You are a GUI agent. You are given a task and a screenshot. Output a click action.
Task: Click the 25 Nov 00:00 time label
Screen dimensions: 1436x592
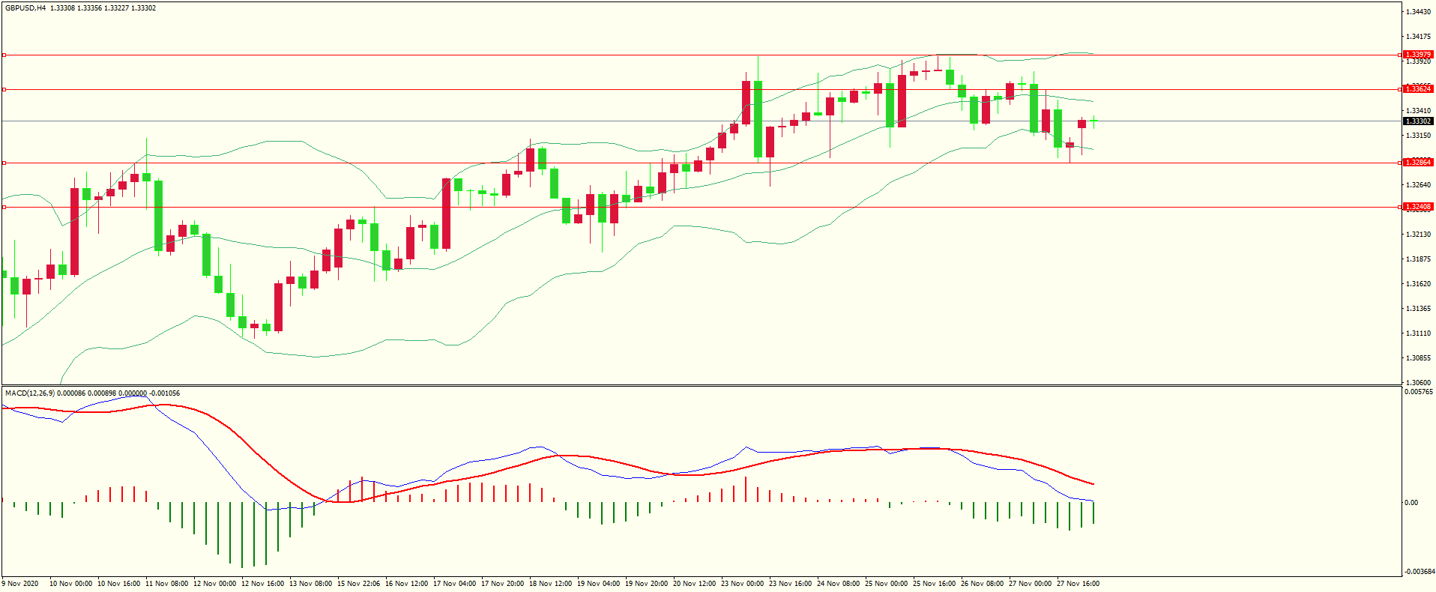pyautogui.click(x=887, y=584)
